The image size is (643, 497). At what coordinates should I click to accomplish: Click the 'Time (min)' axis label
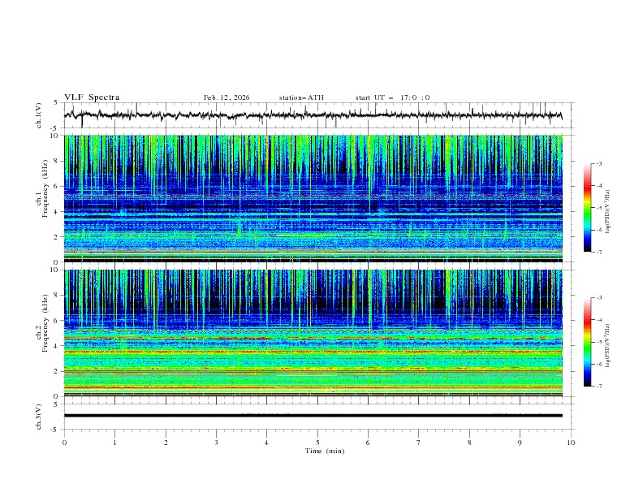point(325,451)
